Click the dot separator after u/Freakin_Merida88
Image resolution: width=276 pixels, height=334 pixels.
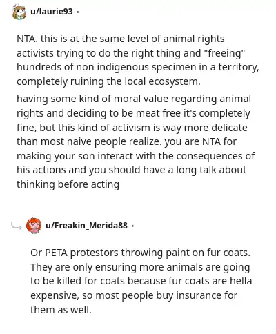[132, 226]
